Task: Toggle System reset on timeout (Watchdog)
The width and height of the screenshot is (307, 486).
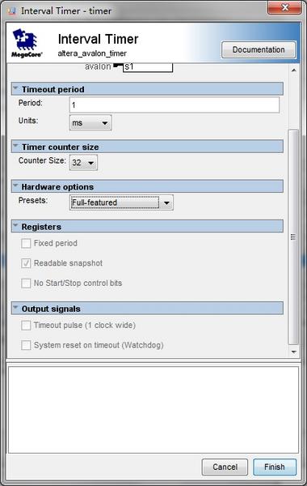Action: click(x=26, y=345)
